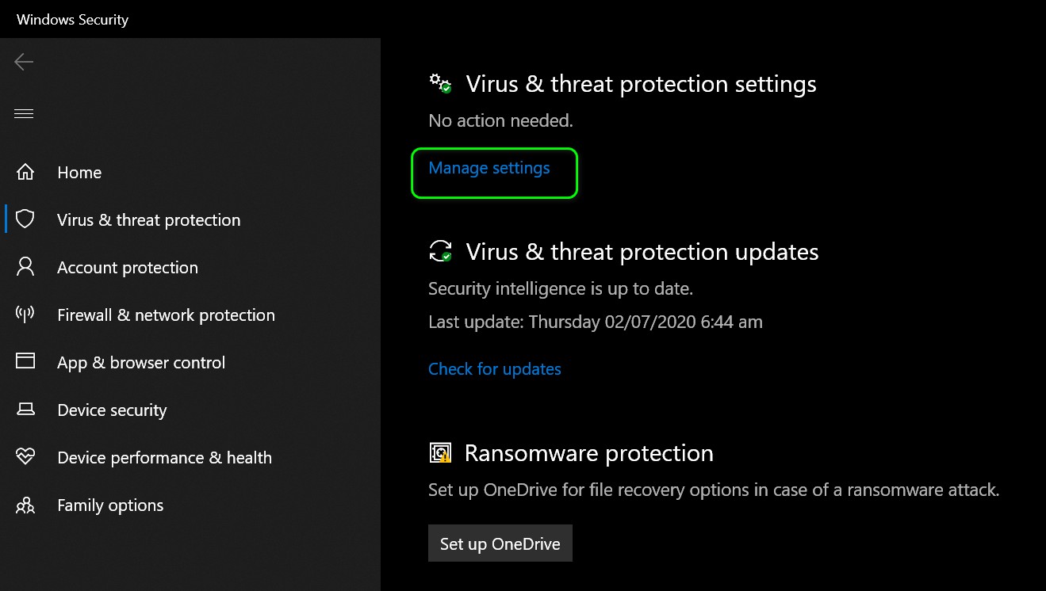This screenshot has height=591, width=1046.
Task: Click the Device security laptop icon
Action: (25, 410)
